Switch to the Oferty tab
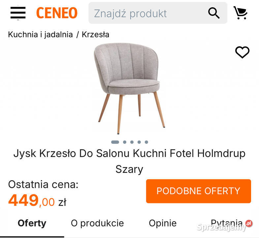This screenshot has width=259, height=238. (x=32, y=223)
